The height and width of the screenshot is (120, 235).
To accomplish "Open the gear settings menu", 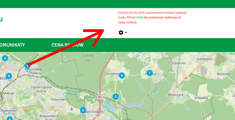I will click(121, 33).
